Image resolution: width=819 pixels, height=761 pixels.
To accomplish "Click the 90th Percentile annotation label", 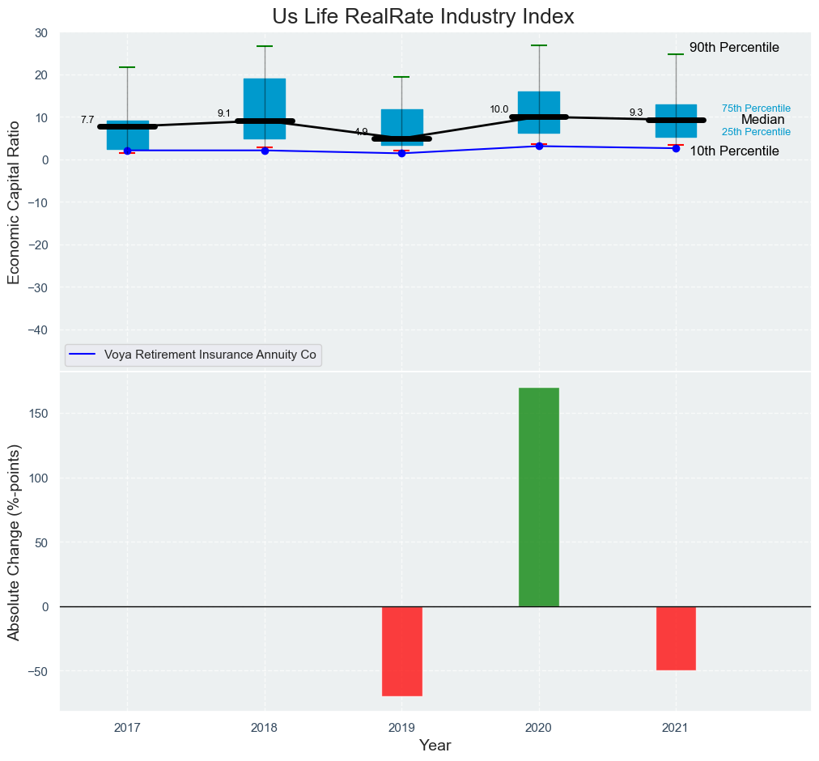I will tap(734, 48).
